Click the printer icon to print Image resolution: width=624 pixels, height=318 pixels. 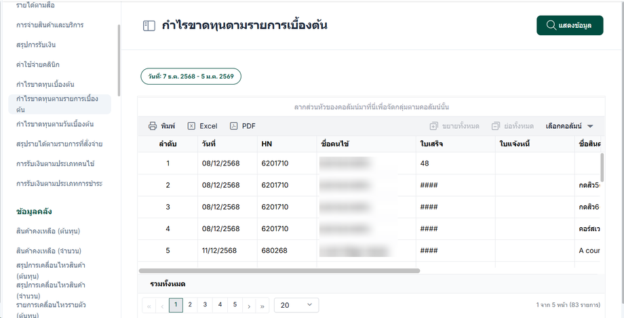pos(153,126)
